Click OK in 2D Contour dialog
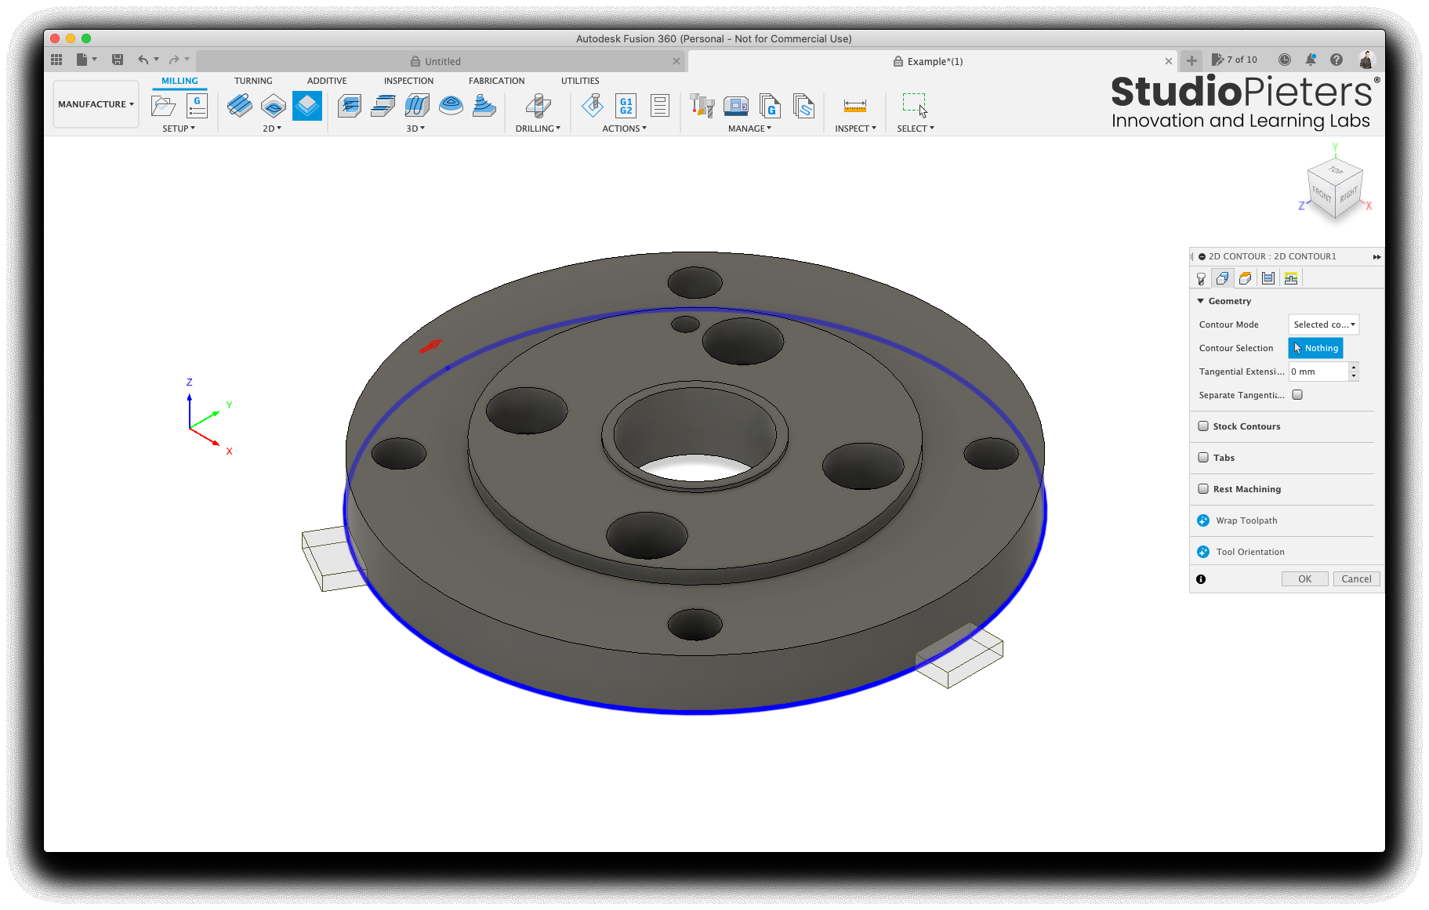The width and height of the screenshot is (1429, 910). click(1304, 579)
